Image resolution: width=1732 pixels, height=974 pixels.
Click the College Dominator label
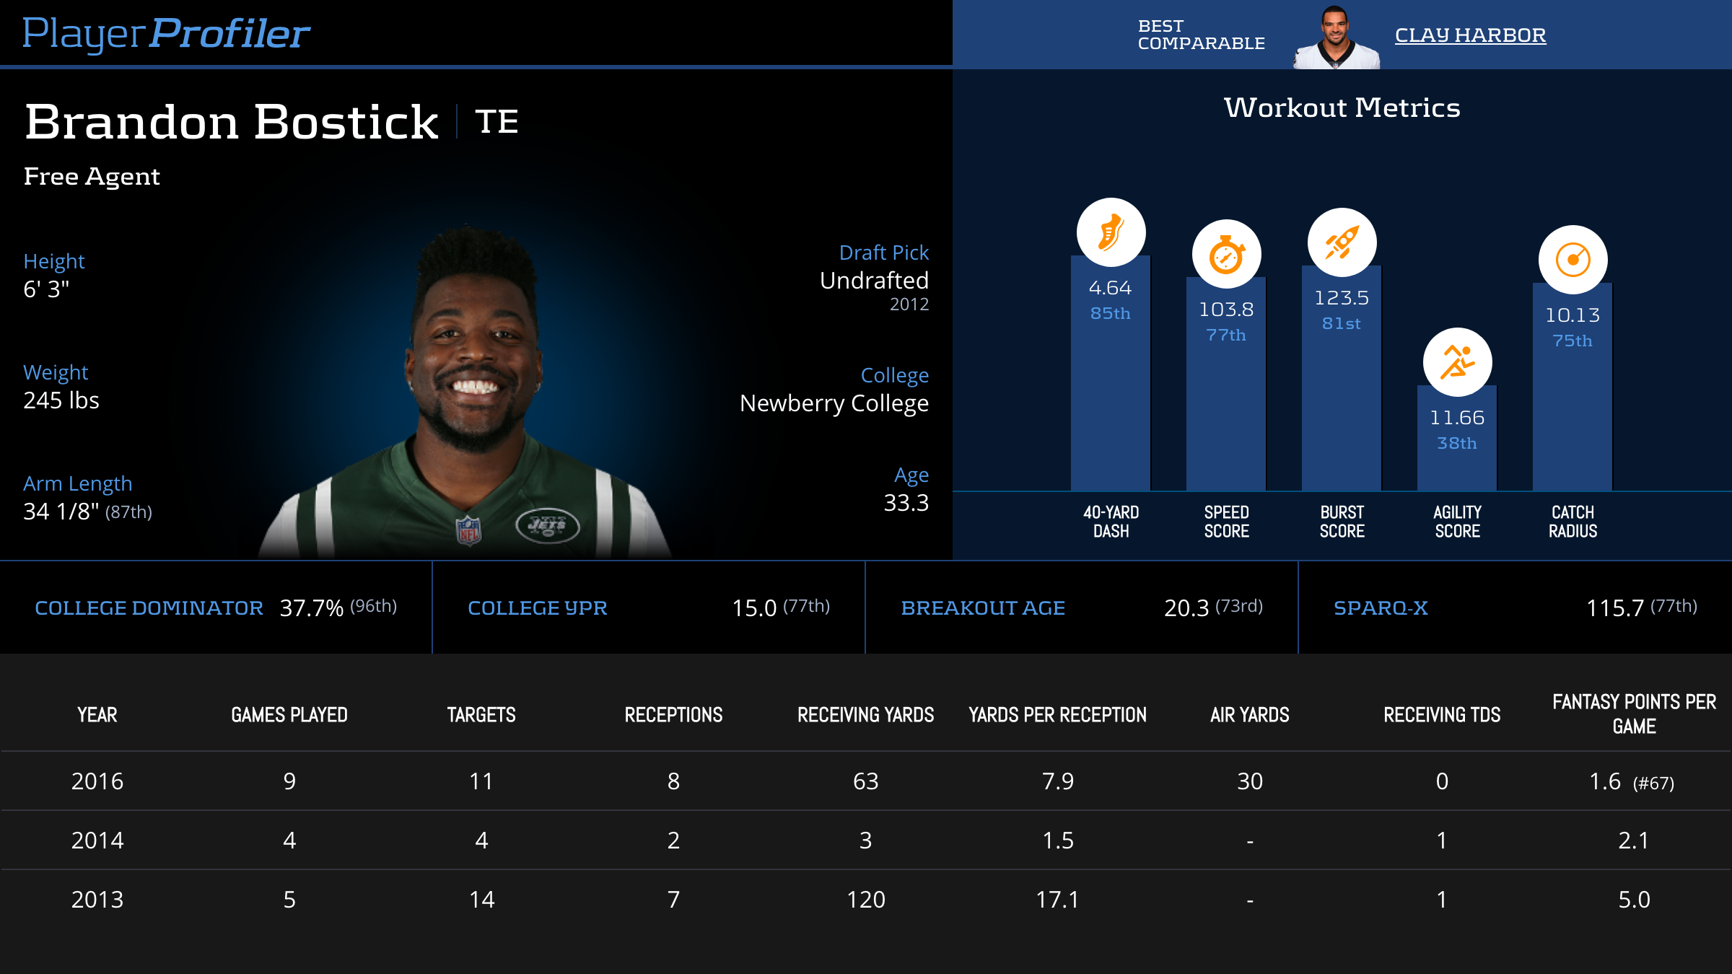point(149,608)
